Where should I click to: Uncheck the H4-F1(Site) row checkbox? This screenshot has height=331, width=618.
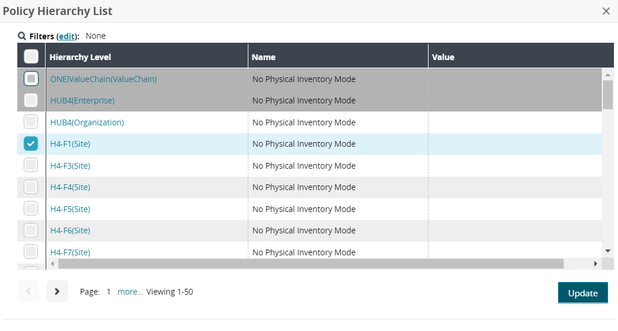[31, 144]
